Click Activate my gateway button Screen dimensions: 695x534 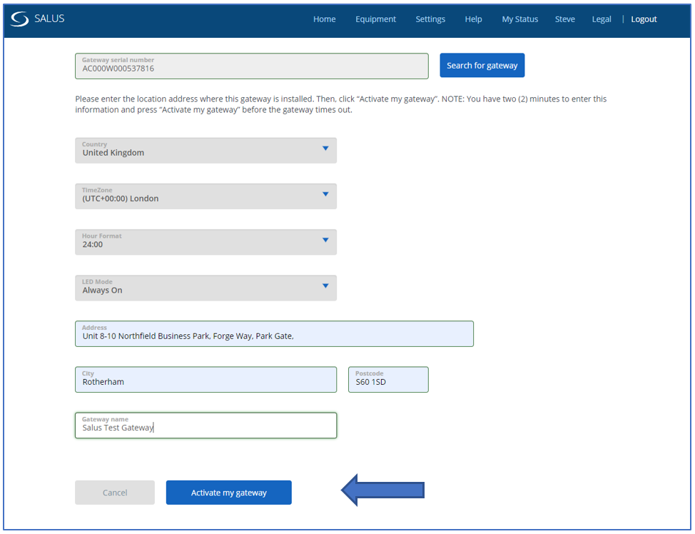pyautogui.click(x=228, y=493)
